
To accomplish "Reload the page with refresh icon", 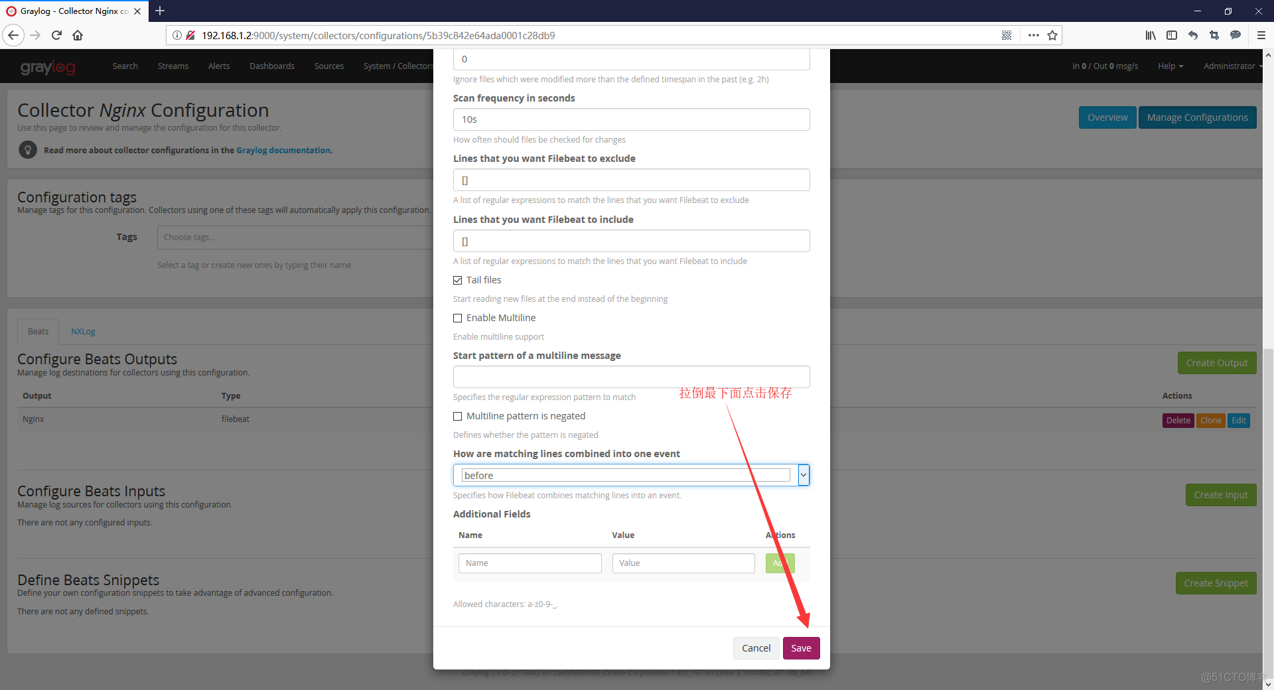I will pyautogui.click(x=56, y=35).
